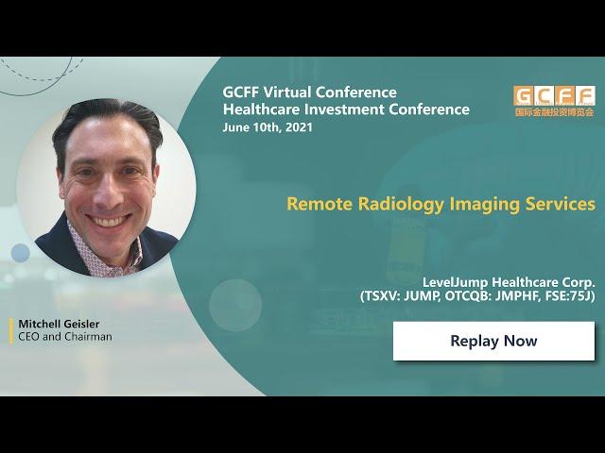Image resolution: width=605 pixels, height=453 pixels.
Task: Click the date June 10th, 2021
Action: pyautogui.click(x=268, y=127)
